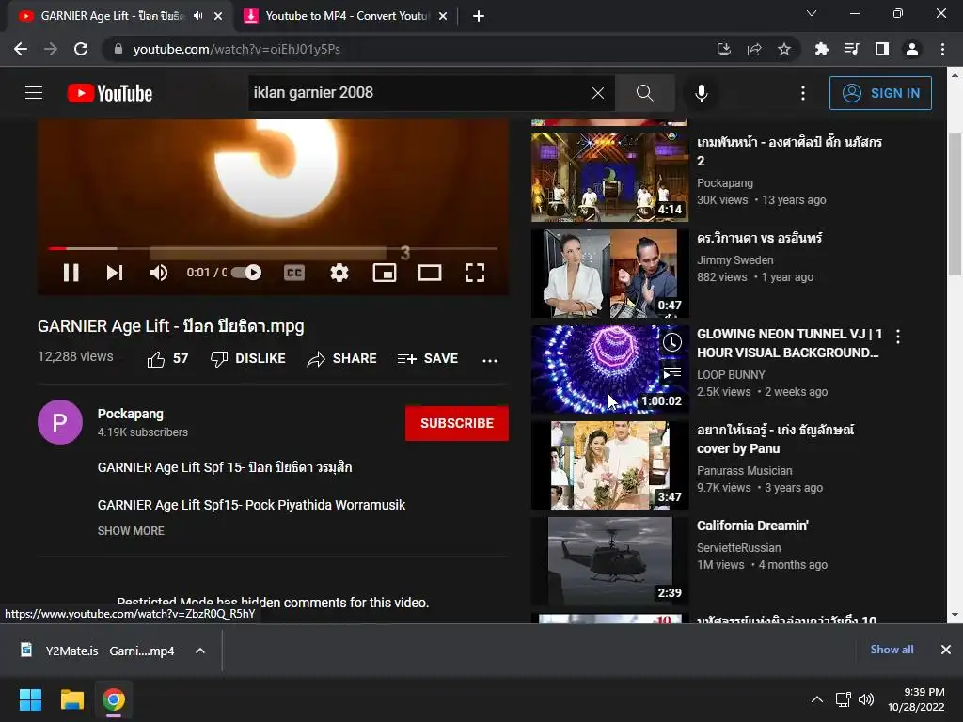Skip to next video

(x=115, y=273)
